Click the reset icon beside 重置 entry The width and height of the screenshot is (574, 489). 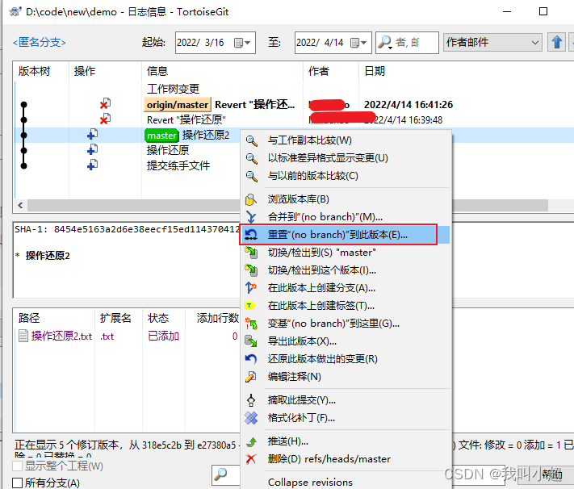coord(251,235)
